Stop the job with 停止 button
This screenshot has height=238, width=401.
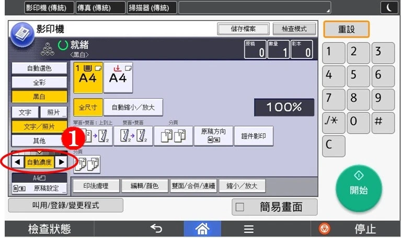click(x=356, y=229)
